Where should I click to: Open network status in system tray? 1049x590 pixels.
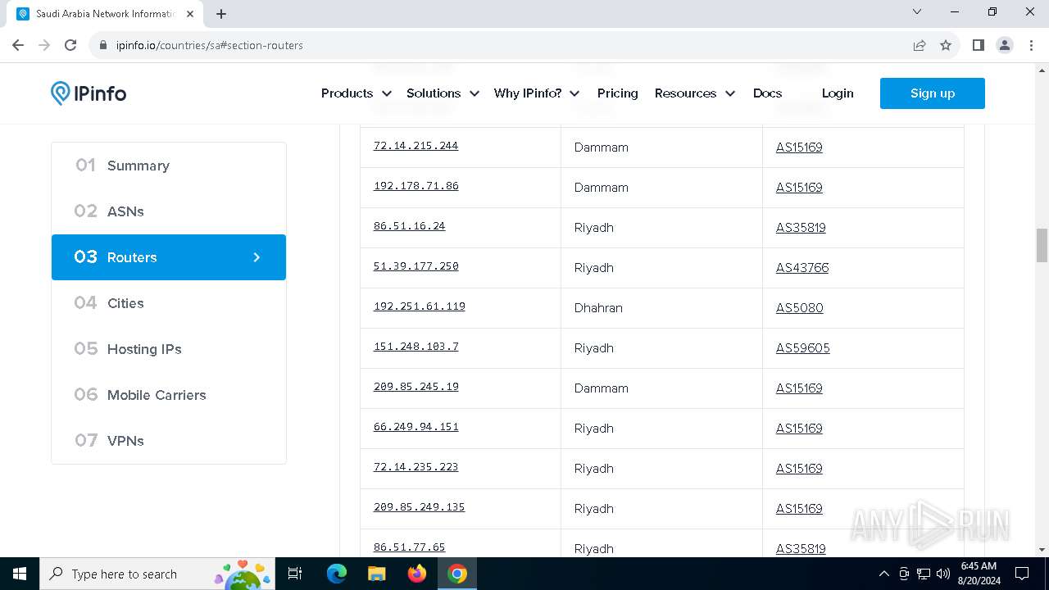pyautogui.click(x=924, y=574)
